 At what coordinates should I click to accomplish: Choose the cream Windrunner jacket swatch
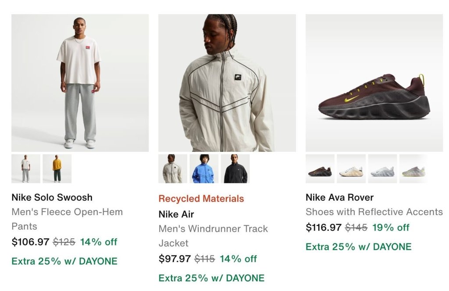pos(173,169)
